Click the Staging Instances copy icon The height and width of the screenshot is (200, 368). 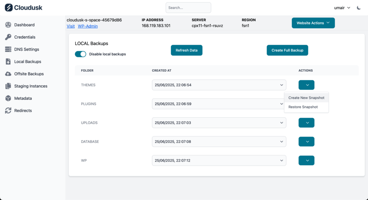click(x=8, y=86)
